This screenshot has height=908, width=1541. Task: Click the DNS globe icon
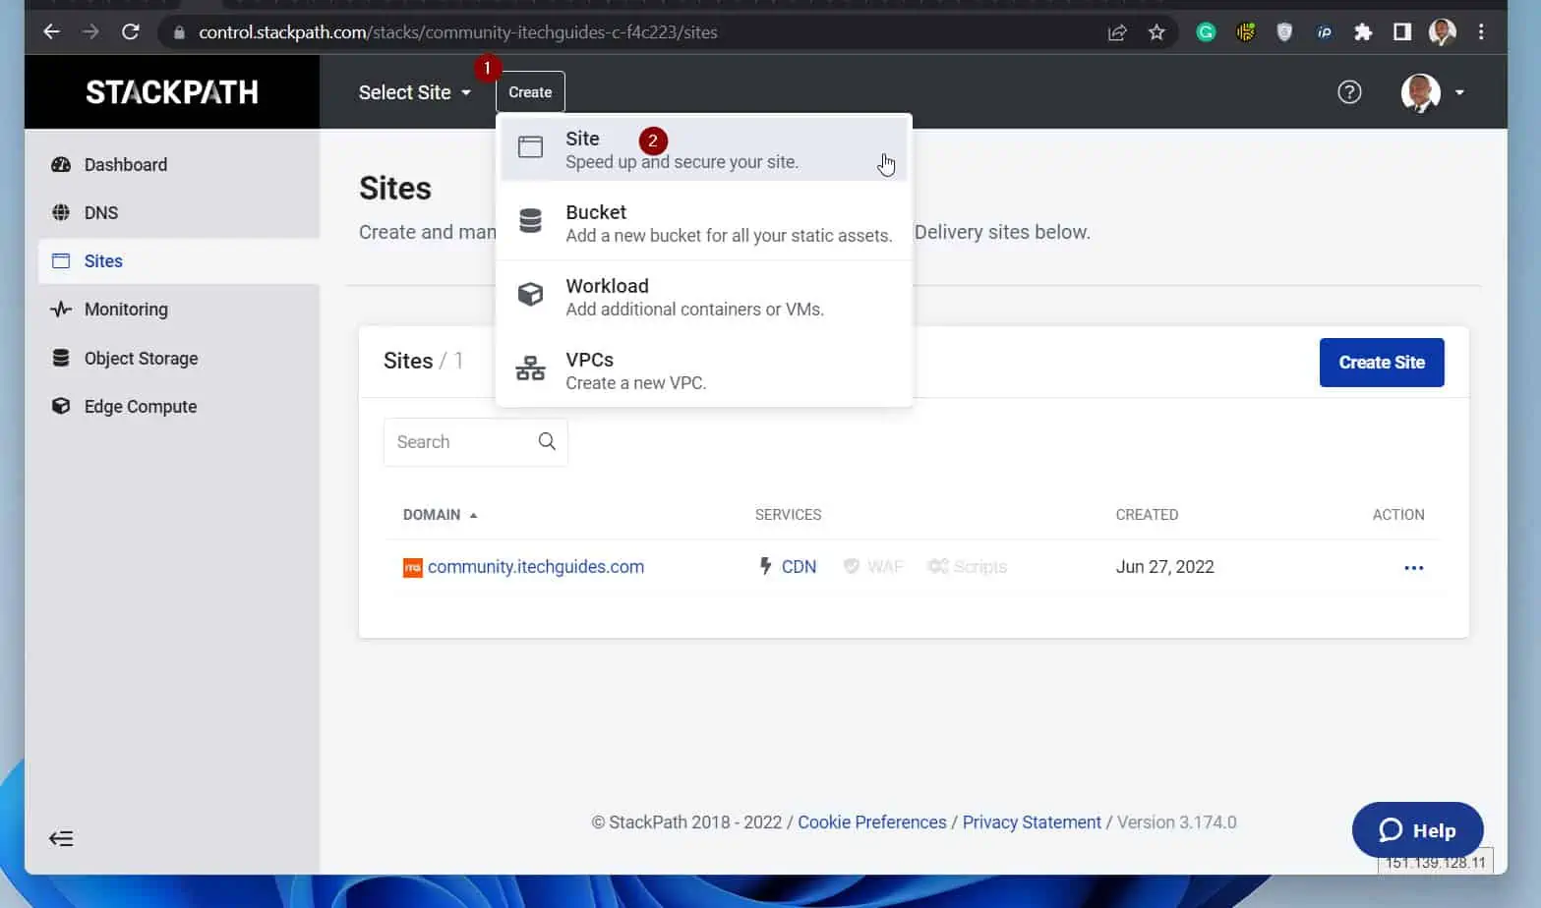tap(61, 212)
